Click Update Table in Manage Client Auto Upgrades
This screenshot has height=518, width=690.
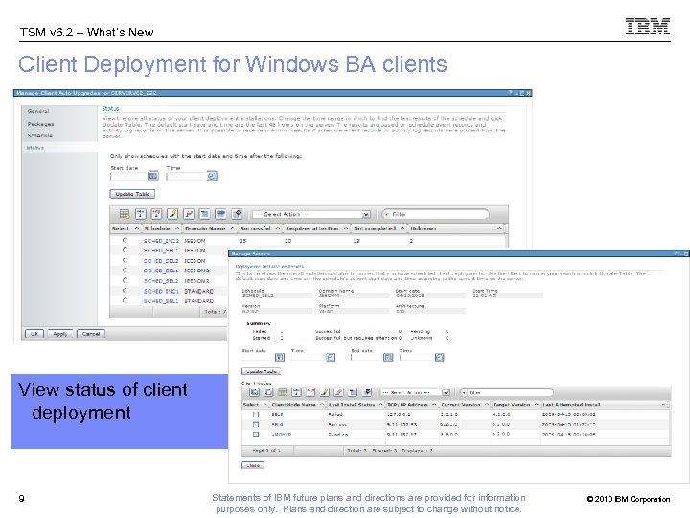(132, 194)
